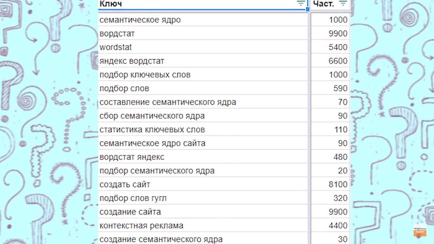Open the filter icon in Част. header
The width and height of the screenshot is (434, 244).
click(x=343, y=4)
